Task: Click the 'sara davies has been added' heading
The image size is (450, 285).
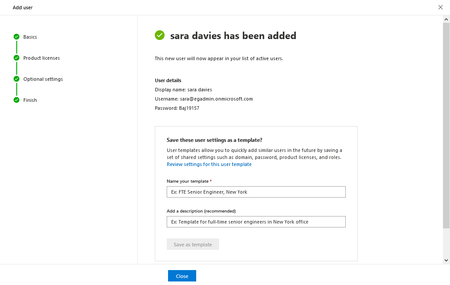Action: [x=233, y=36]
